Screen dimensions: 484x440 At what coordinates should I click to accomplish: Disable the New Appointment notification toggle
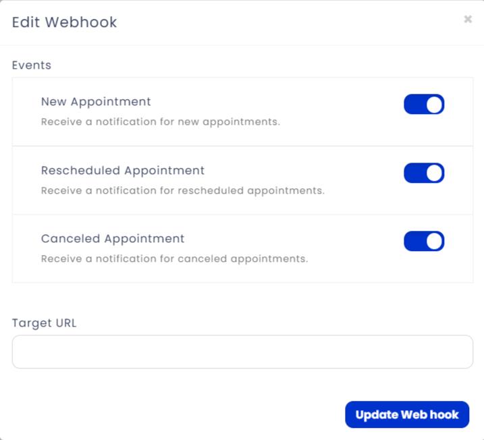pos(424,105)
